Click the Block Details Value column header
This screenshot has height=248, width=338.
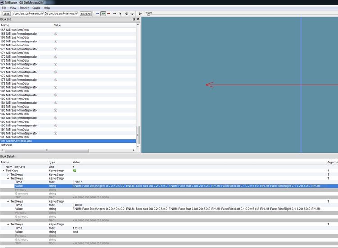(x=76, y=162)
